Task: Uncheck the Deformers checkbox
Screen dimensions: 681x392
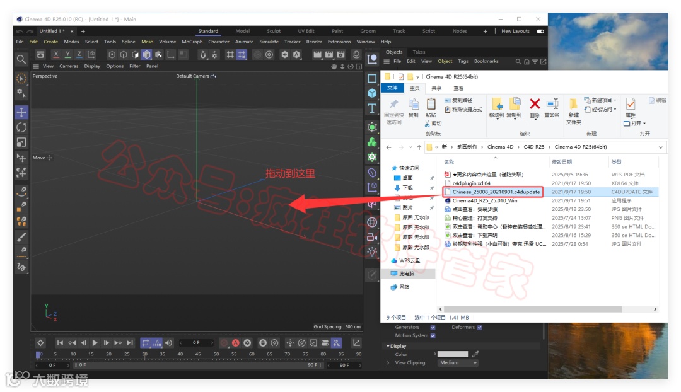Action: (x=479, y=327)
